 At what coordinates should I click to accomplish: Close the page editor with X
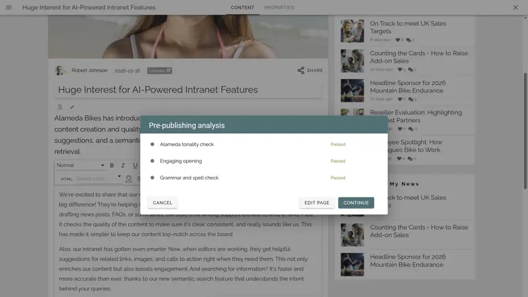(515, 7)
